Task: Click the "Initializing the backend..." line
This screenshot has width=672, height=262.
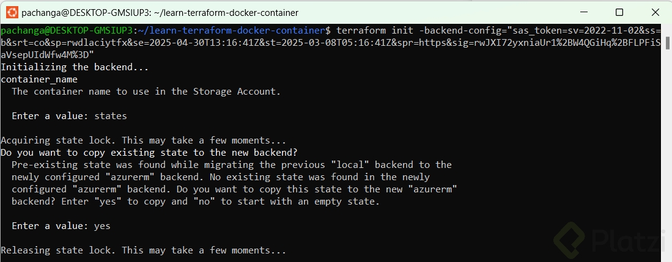Action: 75,67
